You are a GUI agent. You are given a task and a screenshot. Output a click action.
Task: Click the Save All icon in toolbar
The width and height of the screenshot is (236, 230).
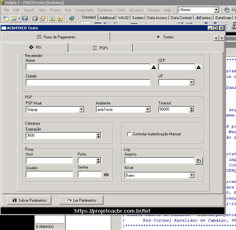tap(35, 19)
